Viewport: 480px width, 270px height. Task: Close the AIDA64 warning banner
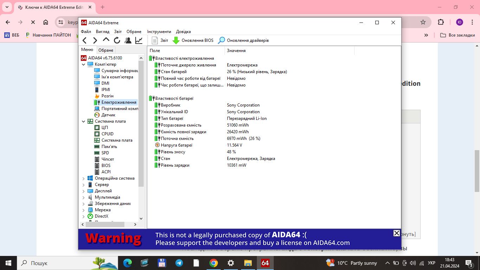coord(396,233)
